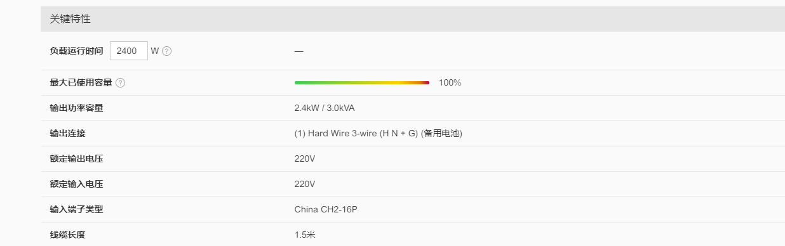Image resolution: width=785 pixels, height=246 pixels.
Task: Select the 输出功率容量 row label
Action: coord(76,108)
